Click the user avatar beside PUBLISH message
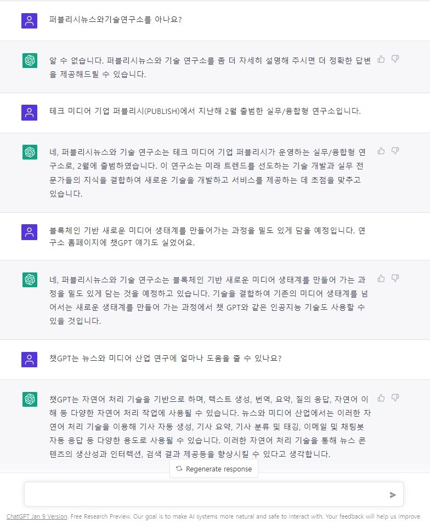This screenshot has height=529, width=430. pos(30,112)
